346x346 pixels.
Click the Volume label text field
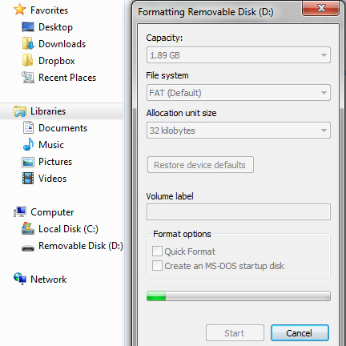[239, 212]
